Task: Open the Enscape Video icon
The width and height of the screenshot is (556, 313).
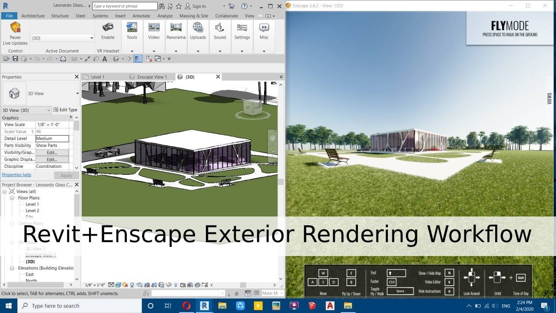Action: 154,27
